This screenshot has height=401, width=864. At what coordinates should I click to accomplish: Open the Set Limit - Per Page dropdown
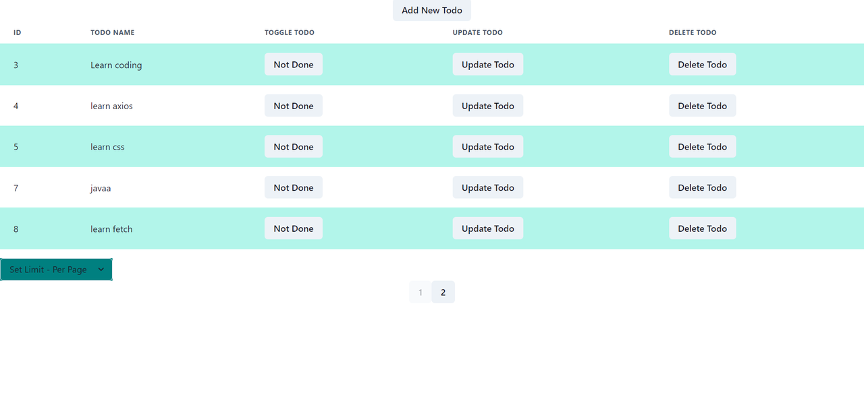click(56, 270)
